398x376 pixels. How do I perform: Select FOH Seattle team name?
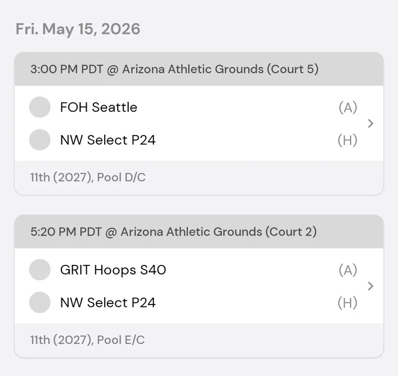click(x=99, y=107)
